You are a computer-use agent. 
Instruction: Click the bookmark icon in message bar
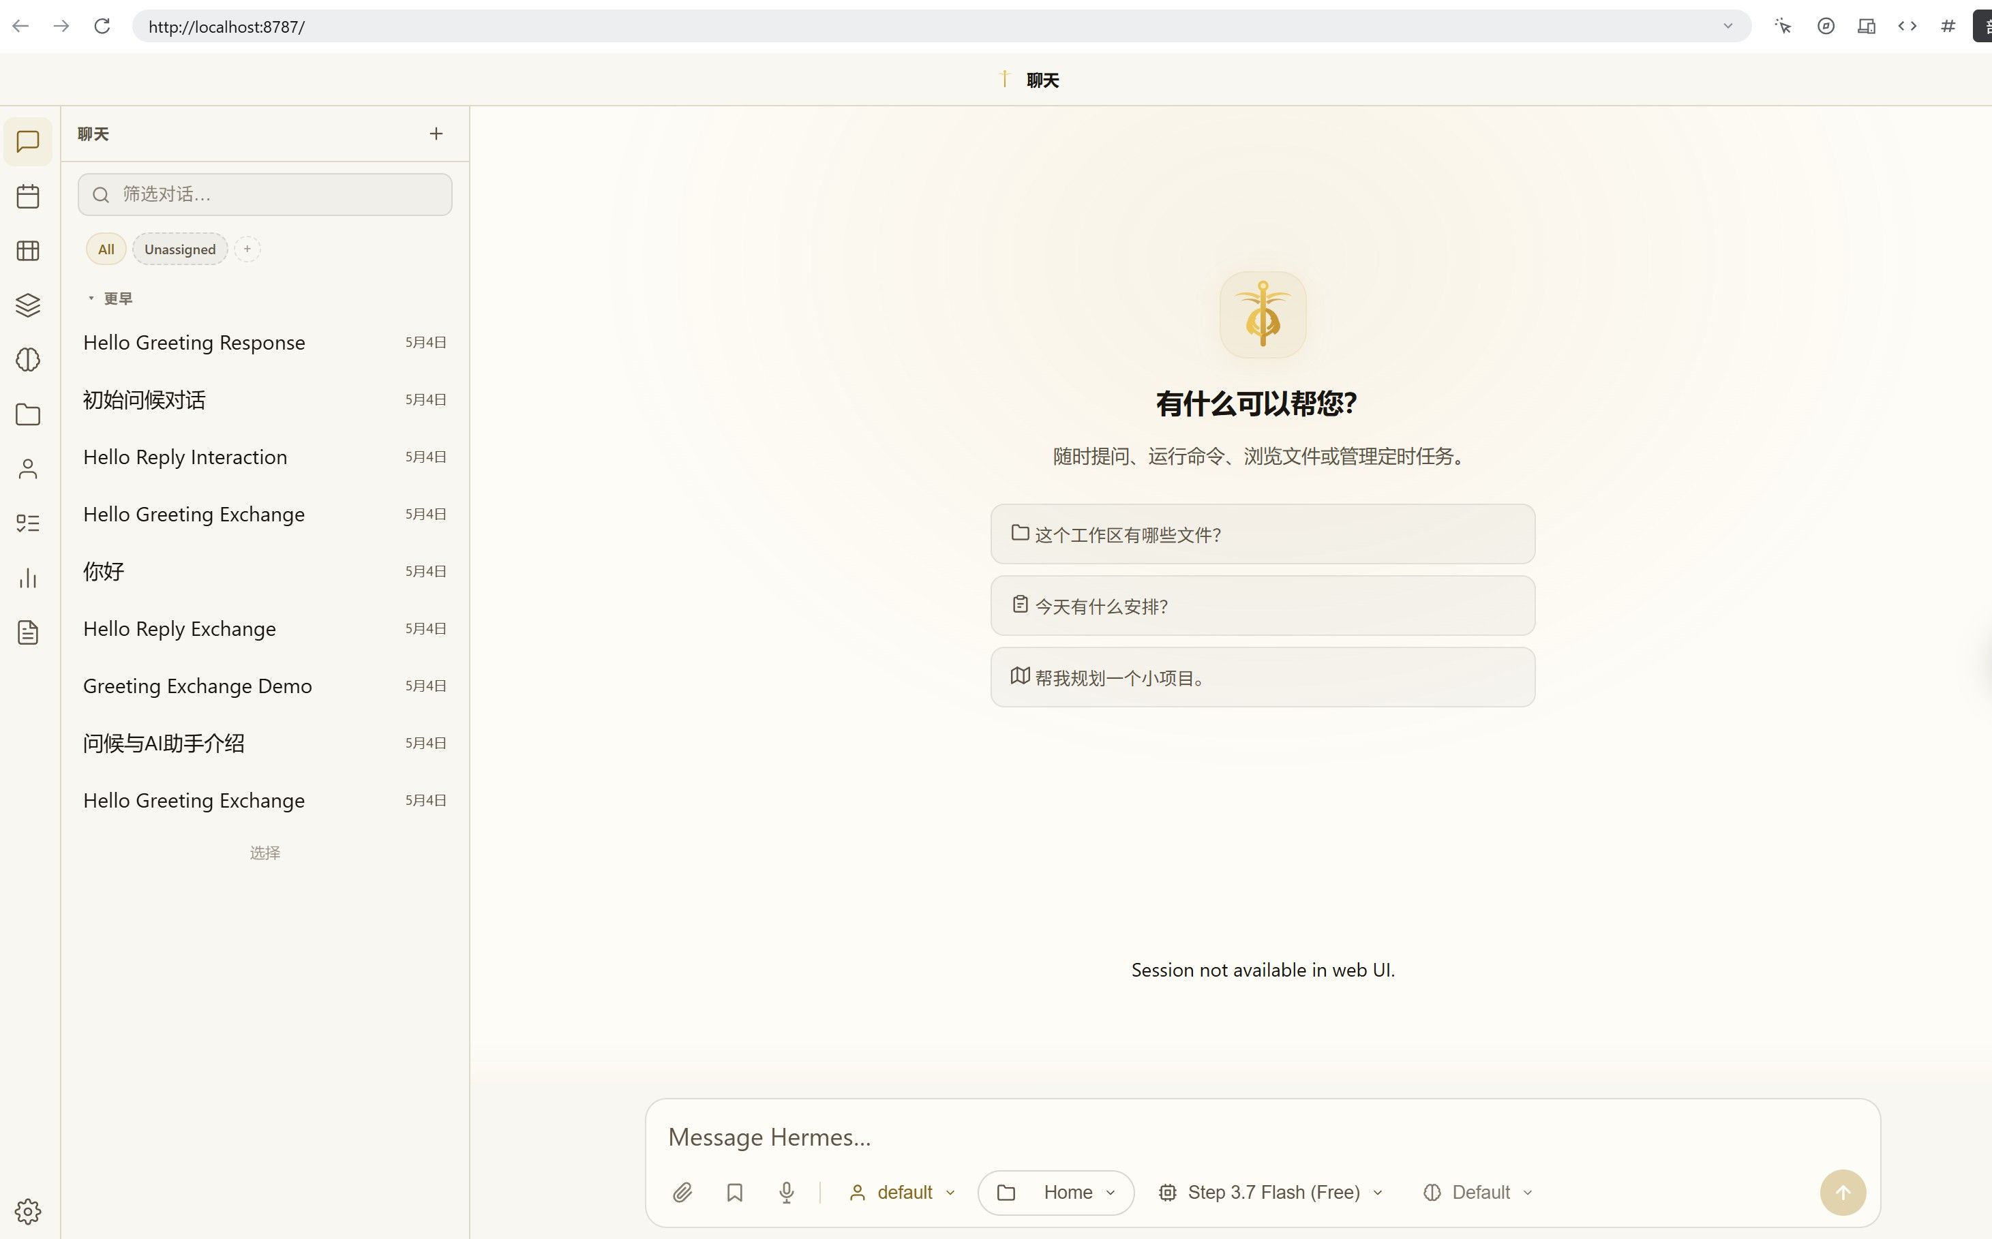pyautogui.click(x=734, y=1192)
